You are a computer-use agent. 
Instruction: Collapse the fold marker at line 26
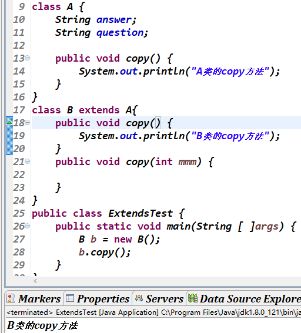(28, 226)
